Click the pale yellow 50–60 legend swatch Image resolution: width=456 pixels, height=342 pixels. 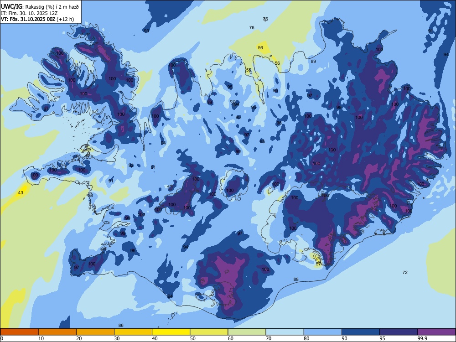point(209,332)
